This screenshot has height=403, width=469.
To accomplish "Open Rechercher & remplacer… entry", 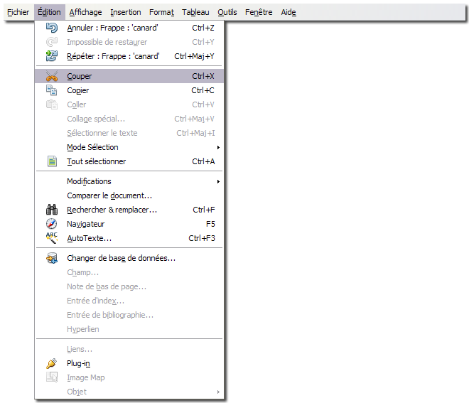I will click(129, 210).
